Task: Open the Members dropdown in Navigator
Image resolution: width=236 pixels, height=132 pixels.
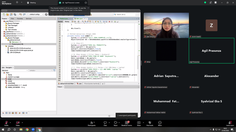Action: tap(15, 70)
